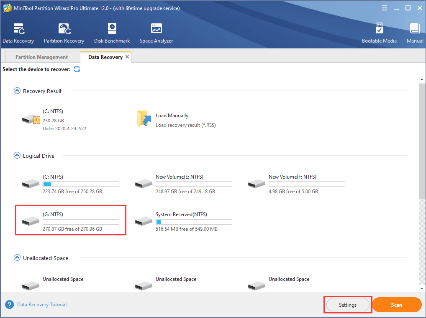The image size is (426, 318).
Task: Open the Manual from toolbar
Action: tap(415, 33)
